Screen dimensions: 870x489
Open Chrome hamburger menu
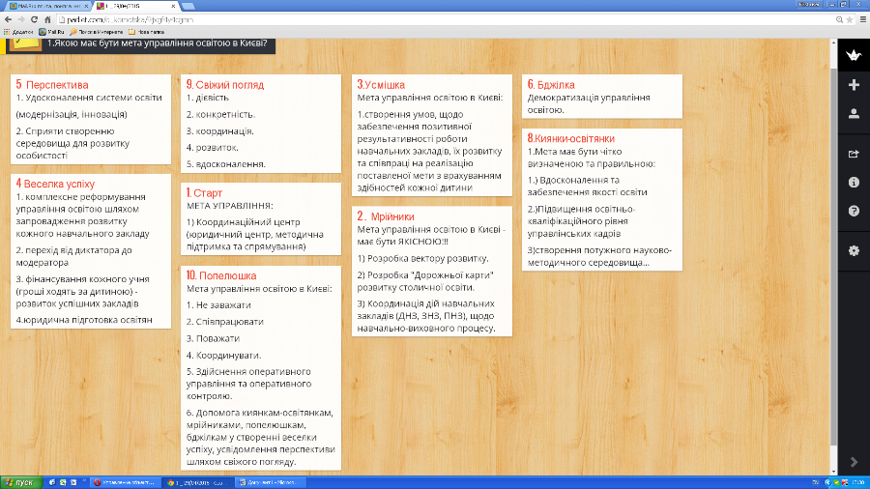[x=860, y=19]
